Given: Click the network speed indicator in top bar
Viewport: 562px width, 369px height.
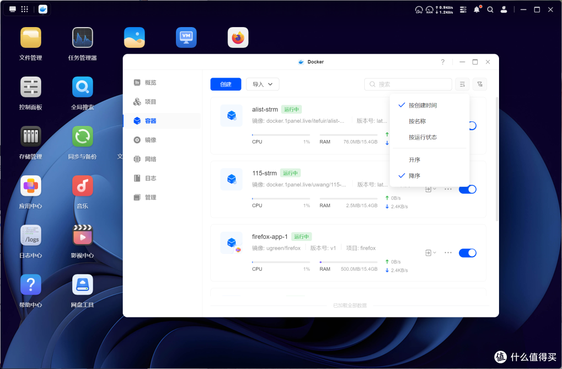Looking at the screenshot, I should point(444,10).
